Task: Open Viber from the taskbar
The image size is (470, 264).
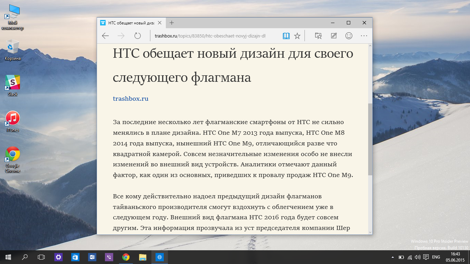Action: (x=109, y=257)
